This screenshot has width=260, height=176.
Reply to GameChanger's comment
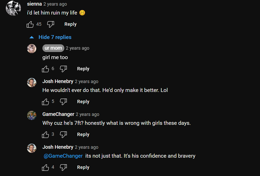point(83,134)
